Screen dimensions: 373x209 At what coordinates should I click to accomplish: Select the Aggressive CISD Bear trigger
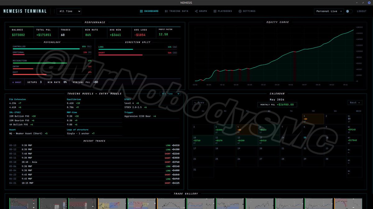coord(152,116)
